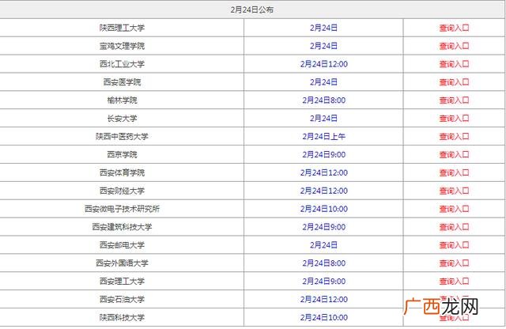Viewport: 506px width, 329px height.
Task: Select the 西安财经大学 name cell
Action: click(x=122, y=191)
